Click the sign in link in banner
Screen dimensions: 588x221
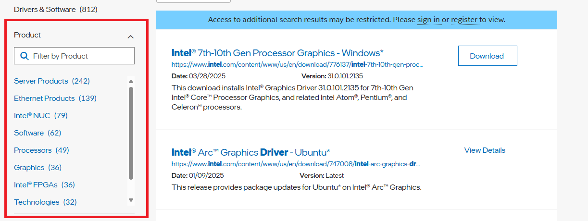[428, 20]
